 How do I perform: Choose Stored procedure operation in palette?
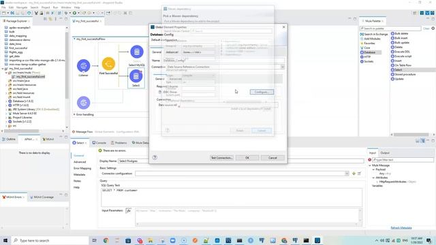click(x=403, y=74)
